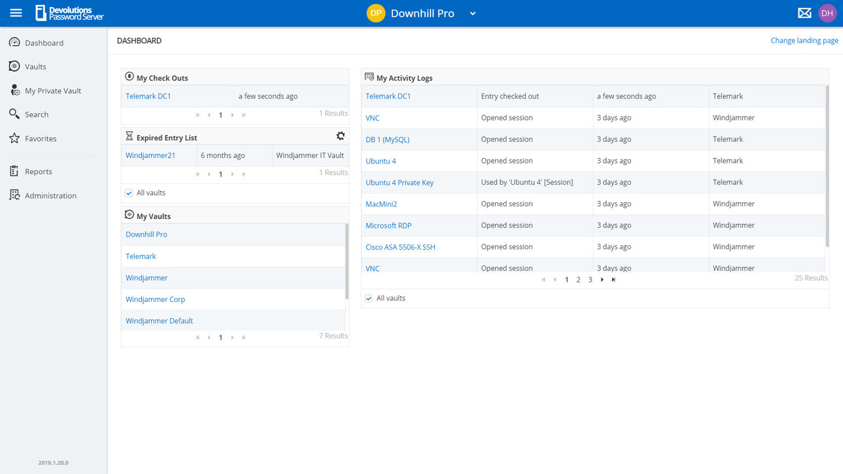The height and width of the screenshot is (474, 843).
Task: Click the My Vaults list scrollbar
Action: tap(347, 262)
